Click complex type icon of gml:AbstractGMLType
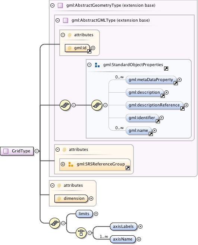This screenshot has width=198, height=245. pos(65,20)
